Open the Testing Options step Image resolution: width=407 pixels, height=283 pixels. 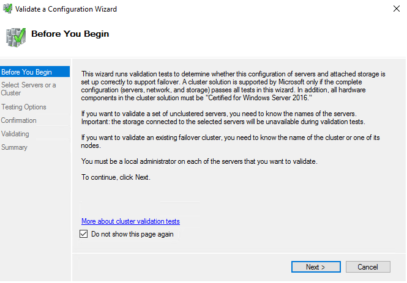[24, 107]
